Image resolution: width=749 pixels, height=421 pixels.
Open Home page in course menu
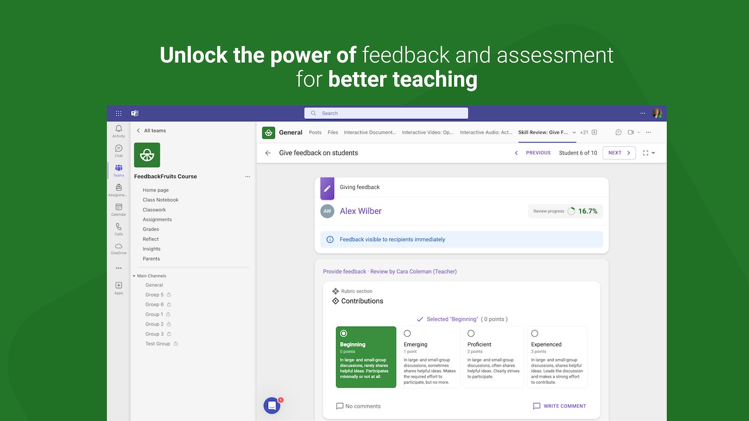(156, 190)
